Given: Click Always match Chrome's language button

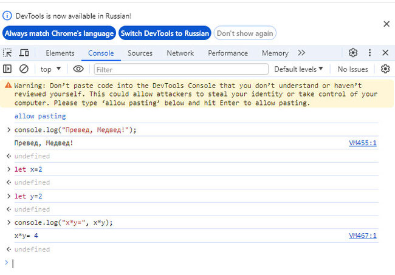Looking at the screenshot, I should tap(59, 33).
